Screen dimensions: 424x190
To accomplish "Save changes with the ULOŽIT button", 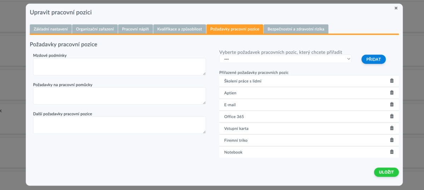I will [386, 172].
